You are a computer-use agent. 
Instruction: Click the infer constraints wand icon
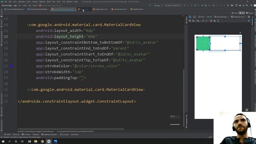[206, 21]
